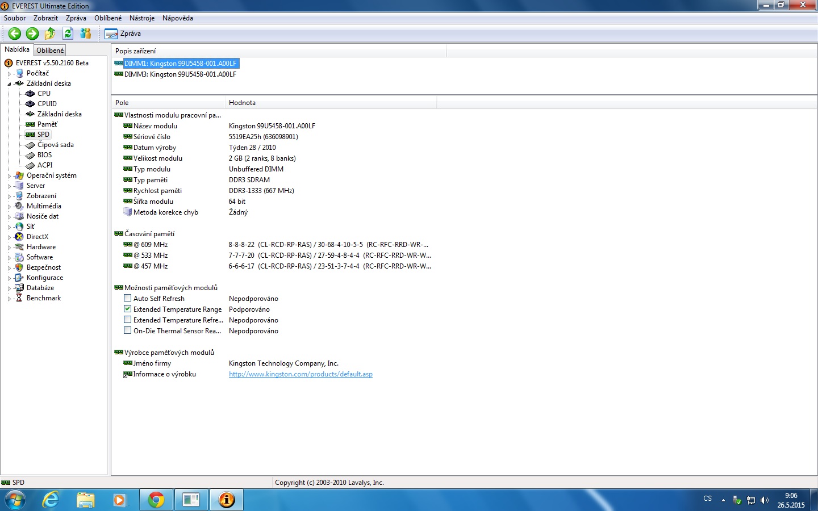Expand the Nosiče dat tree node
This screenshot has height=511, width=818.
(x=9, y=216)
